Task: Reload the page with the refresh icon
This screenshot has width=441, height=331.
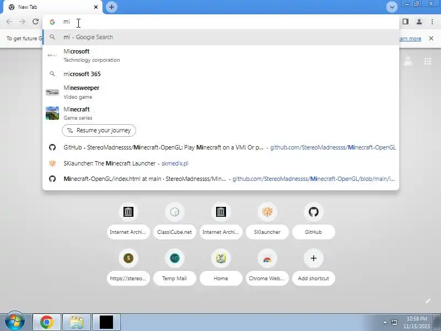Action: click(35, 22)
